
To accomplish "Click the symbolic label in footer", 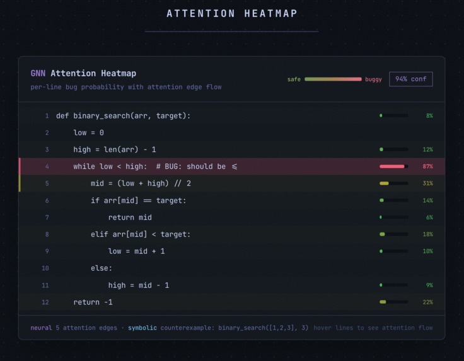I will 142,328.
